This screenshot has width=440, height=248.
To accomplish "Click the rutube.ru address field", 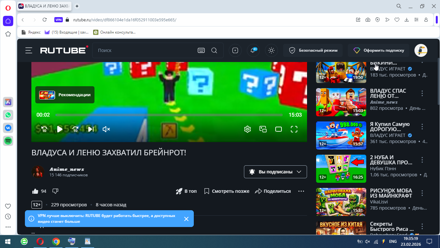I will click(125, 20).
